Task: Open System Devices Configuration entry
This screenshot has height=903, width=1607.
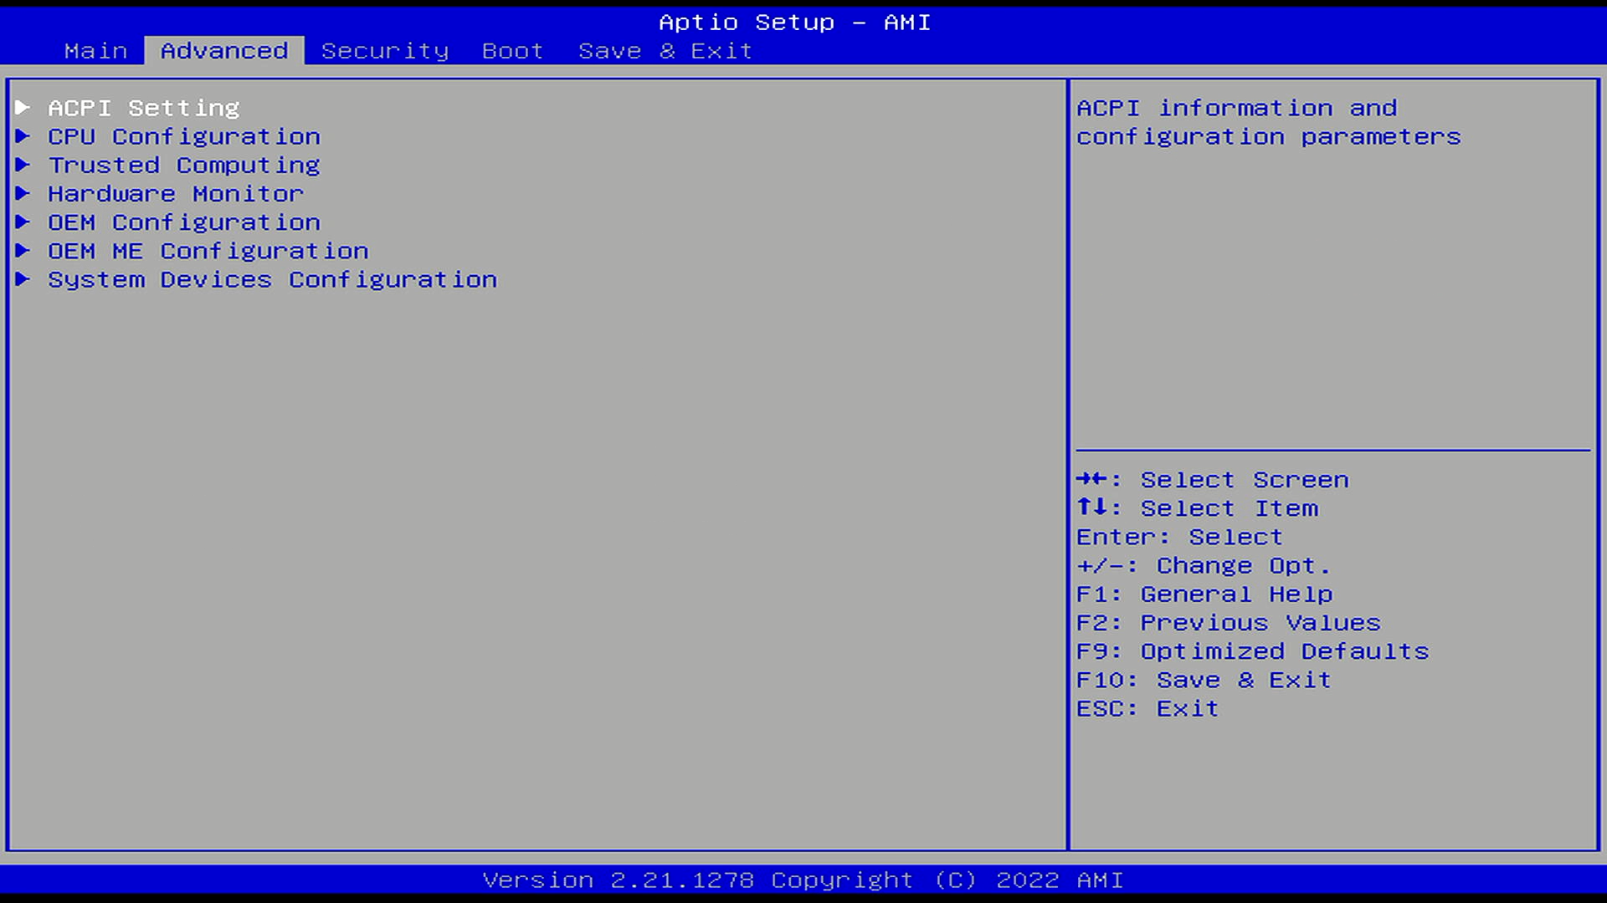Action: (272, 279)
